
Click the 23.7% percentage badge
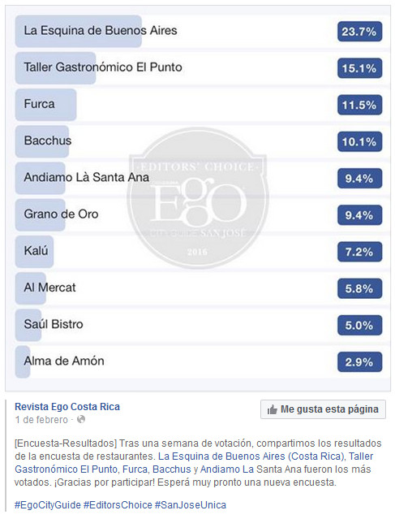tap(359, 32)
